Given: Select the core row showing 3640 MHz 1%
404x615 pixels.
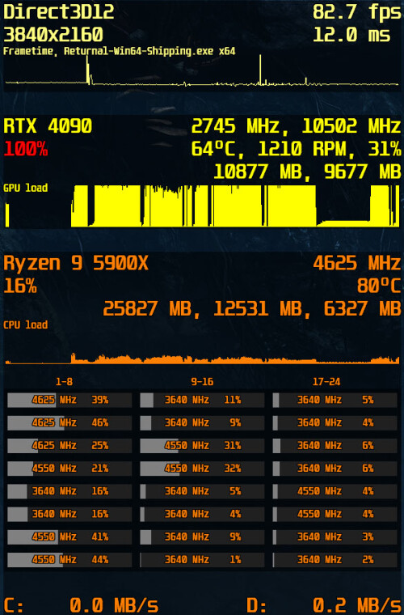Looking at the screenshot, I should pyautogui.click(x=202, y=560).
